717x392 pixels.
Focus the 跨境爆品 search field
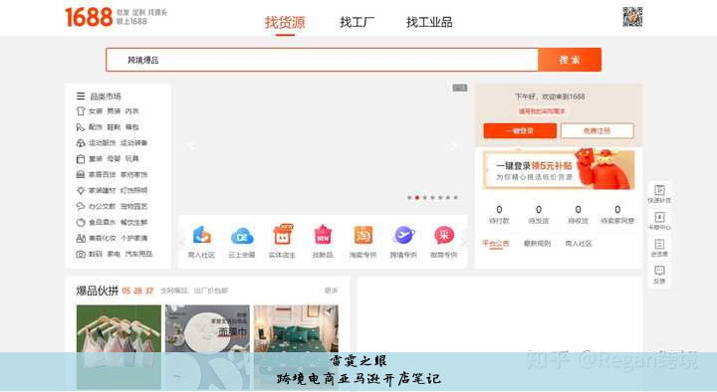[322, 60]
